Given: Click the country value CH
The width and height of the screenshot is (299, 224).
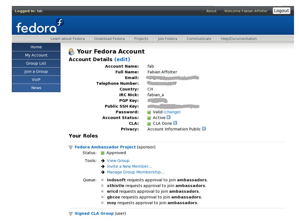Looking at the screenshot, I should coord(150,89).
